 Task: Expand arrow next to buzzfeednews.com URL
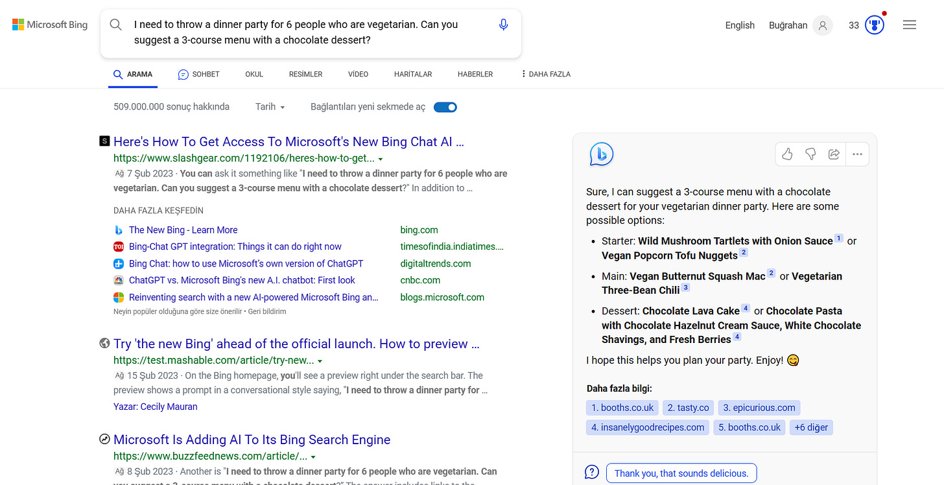click(313, 456)
